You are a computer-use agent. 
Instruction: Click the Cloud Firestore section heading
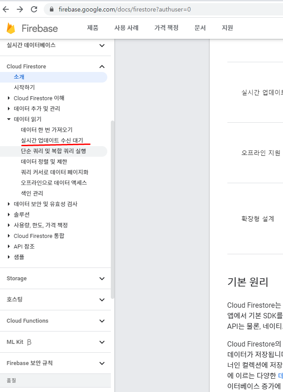coord(26,67)
